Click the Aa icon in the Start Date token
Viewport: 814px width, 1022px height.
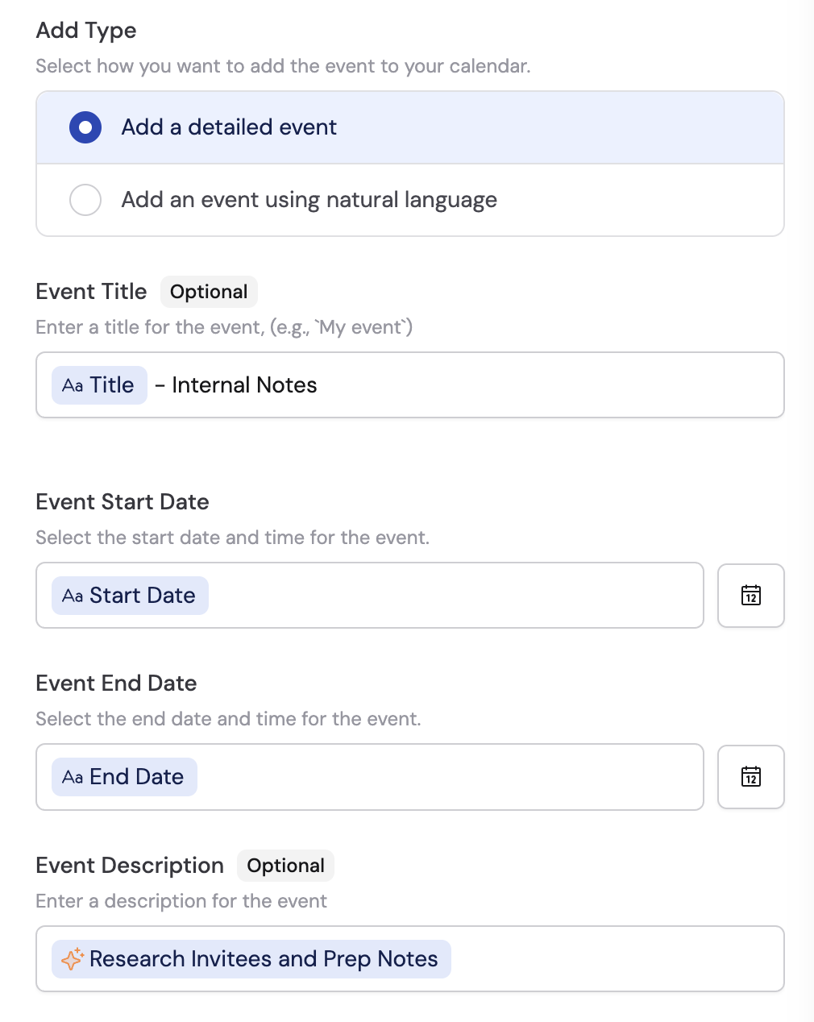73,596
